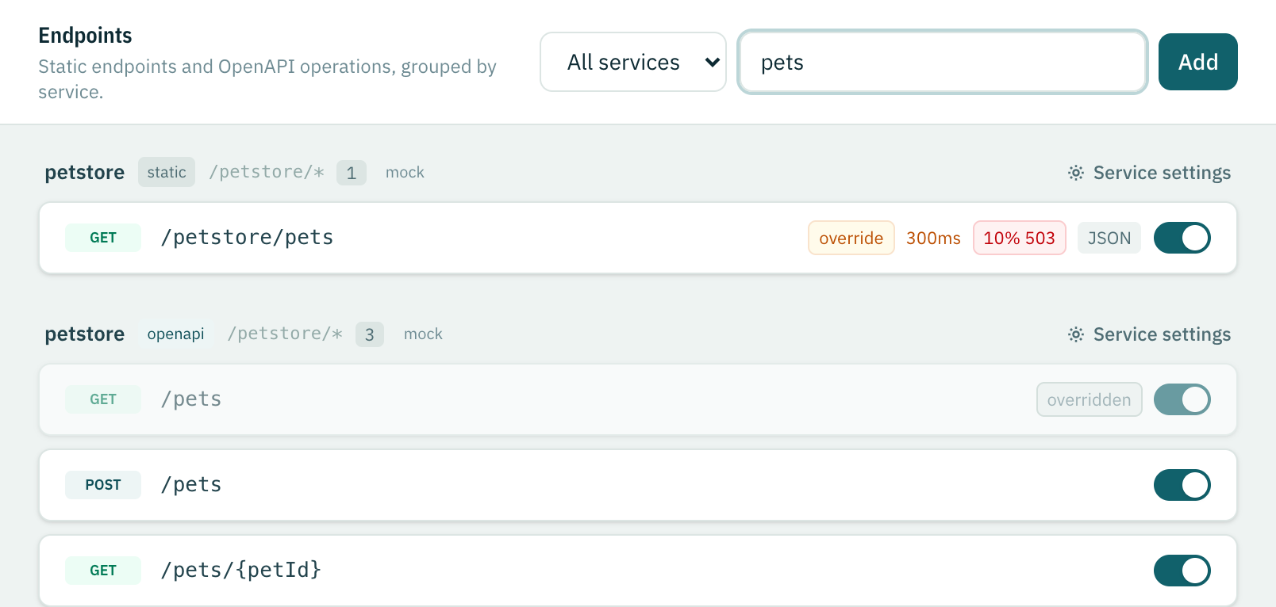Click mock label in openapi petstore header
Screen dimensions: 1276x607
click(x=423, y=334)
